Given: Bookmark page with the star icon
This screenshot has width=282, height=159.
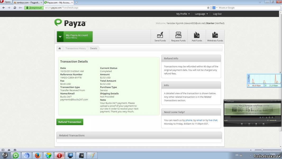Looking at the screenshot, I should click(208, 8).
